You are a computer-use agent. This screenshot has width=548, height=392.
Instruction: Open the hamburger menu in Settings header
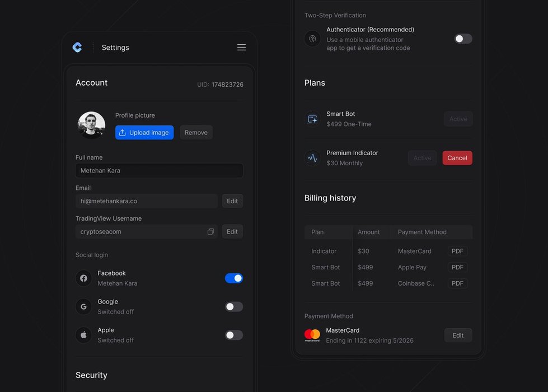pos(241,48)
